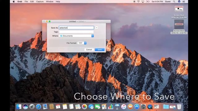Expand the save dialog with arrow button
This screenshot has height=111, width=198.
97,28
